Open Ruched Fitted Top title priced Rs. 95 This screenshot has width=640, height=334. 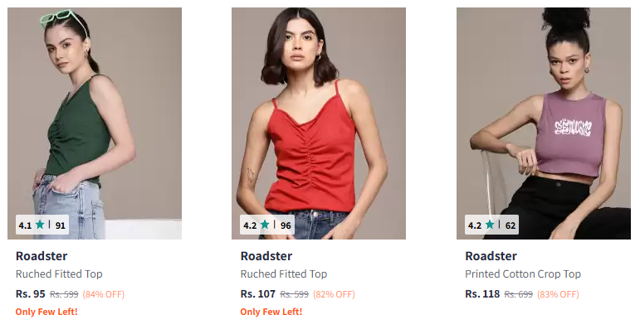(x=59, y=273)
